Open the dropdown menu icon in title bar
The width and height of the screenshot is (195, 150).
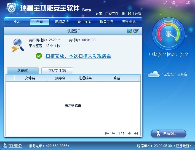pyautogui.click(x=165, y=3)
